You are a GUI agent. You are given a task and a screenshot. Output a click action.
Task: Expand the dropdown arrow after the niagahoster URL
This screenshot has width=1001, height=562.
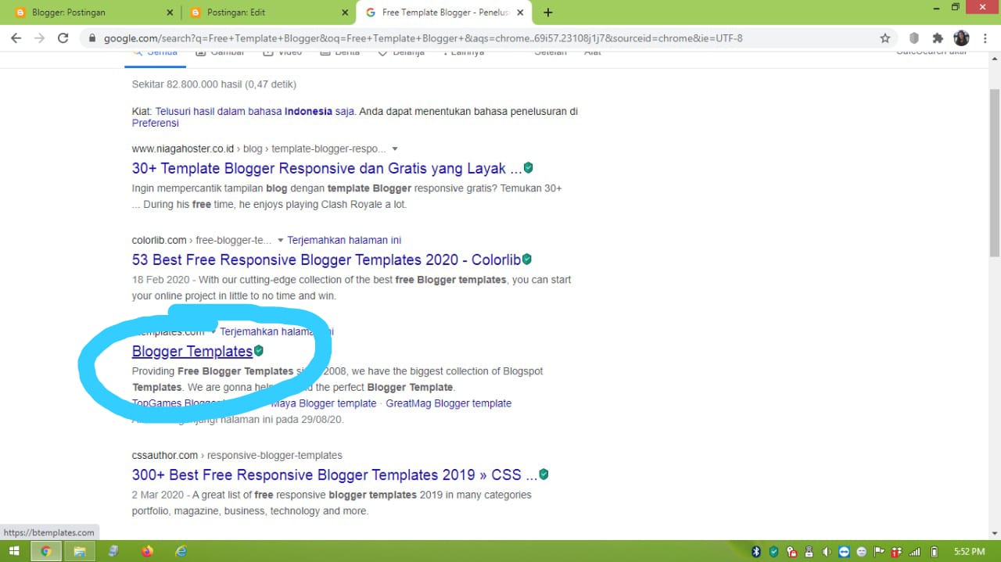pyautogui.click(x=395, y=149)
